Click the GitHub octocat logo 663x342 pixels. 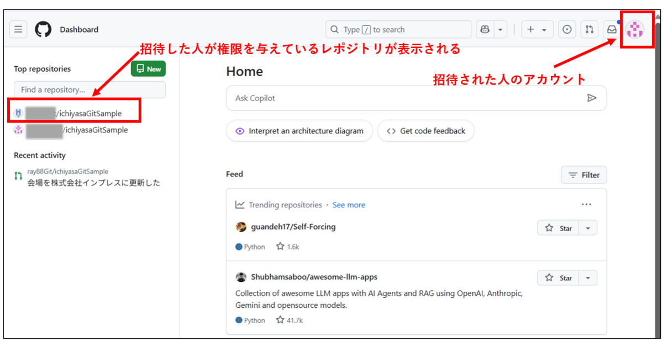[43, 29]
